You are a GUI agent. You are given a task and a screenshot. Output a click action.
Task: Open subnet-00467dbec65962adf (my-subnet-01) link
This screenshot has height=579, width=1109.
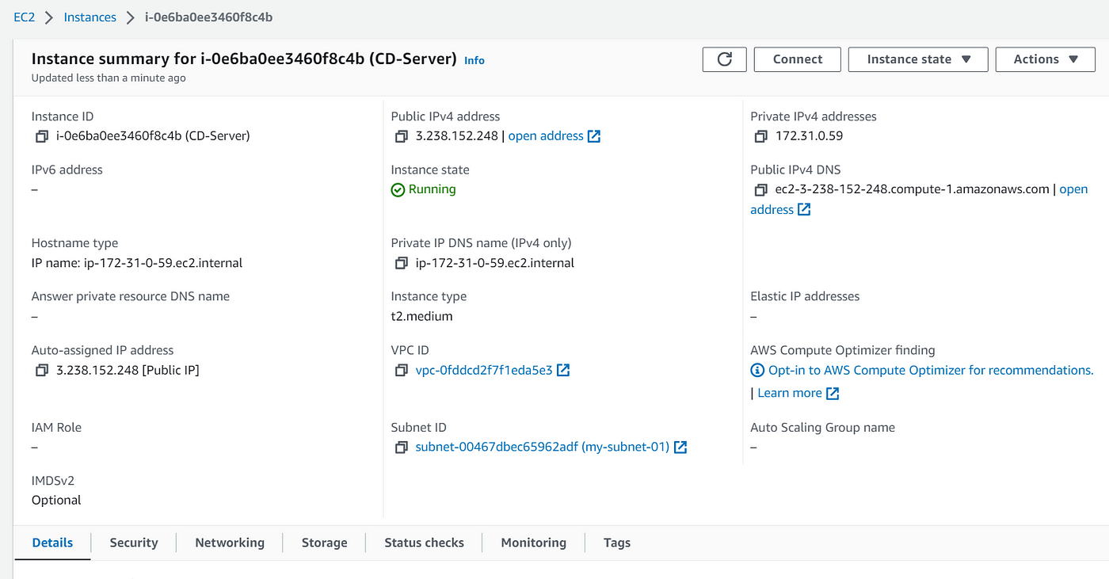point(543,447)
